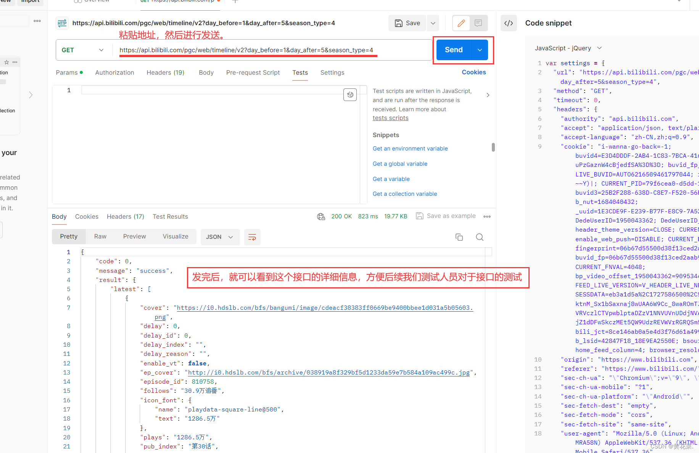The width and height of the screenshot is (699, 453).
Task: Open the response Headers (17) tab
Action: 125,216
